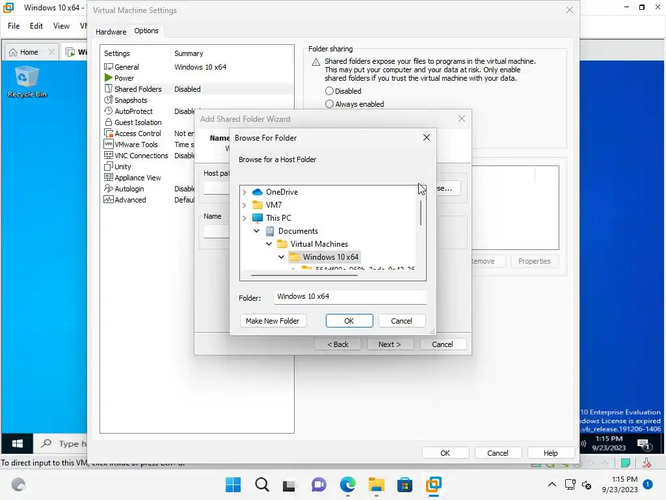
Task: Open the guest Windows Start button
Action: [18, 443]
